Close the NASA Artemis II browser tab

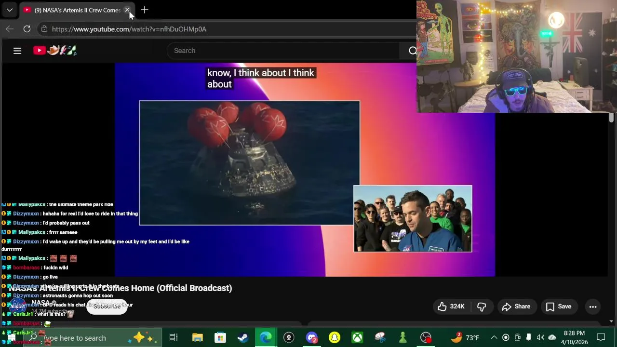coord(127,10)
